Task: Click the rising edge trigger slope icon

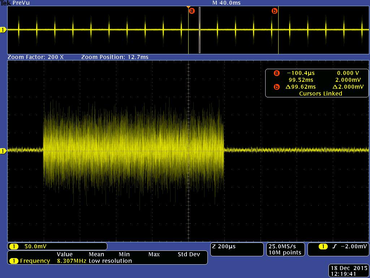Action: coord(334,247)
